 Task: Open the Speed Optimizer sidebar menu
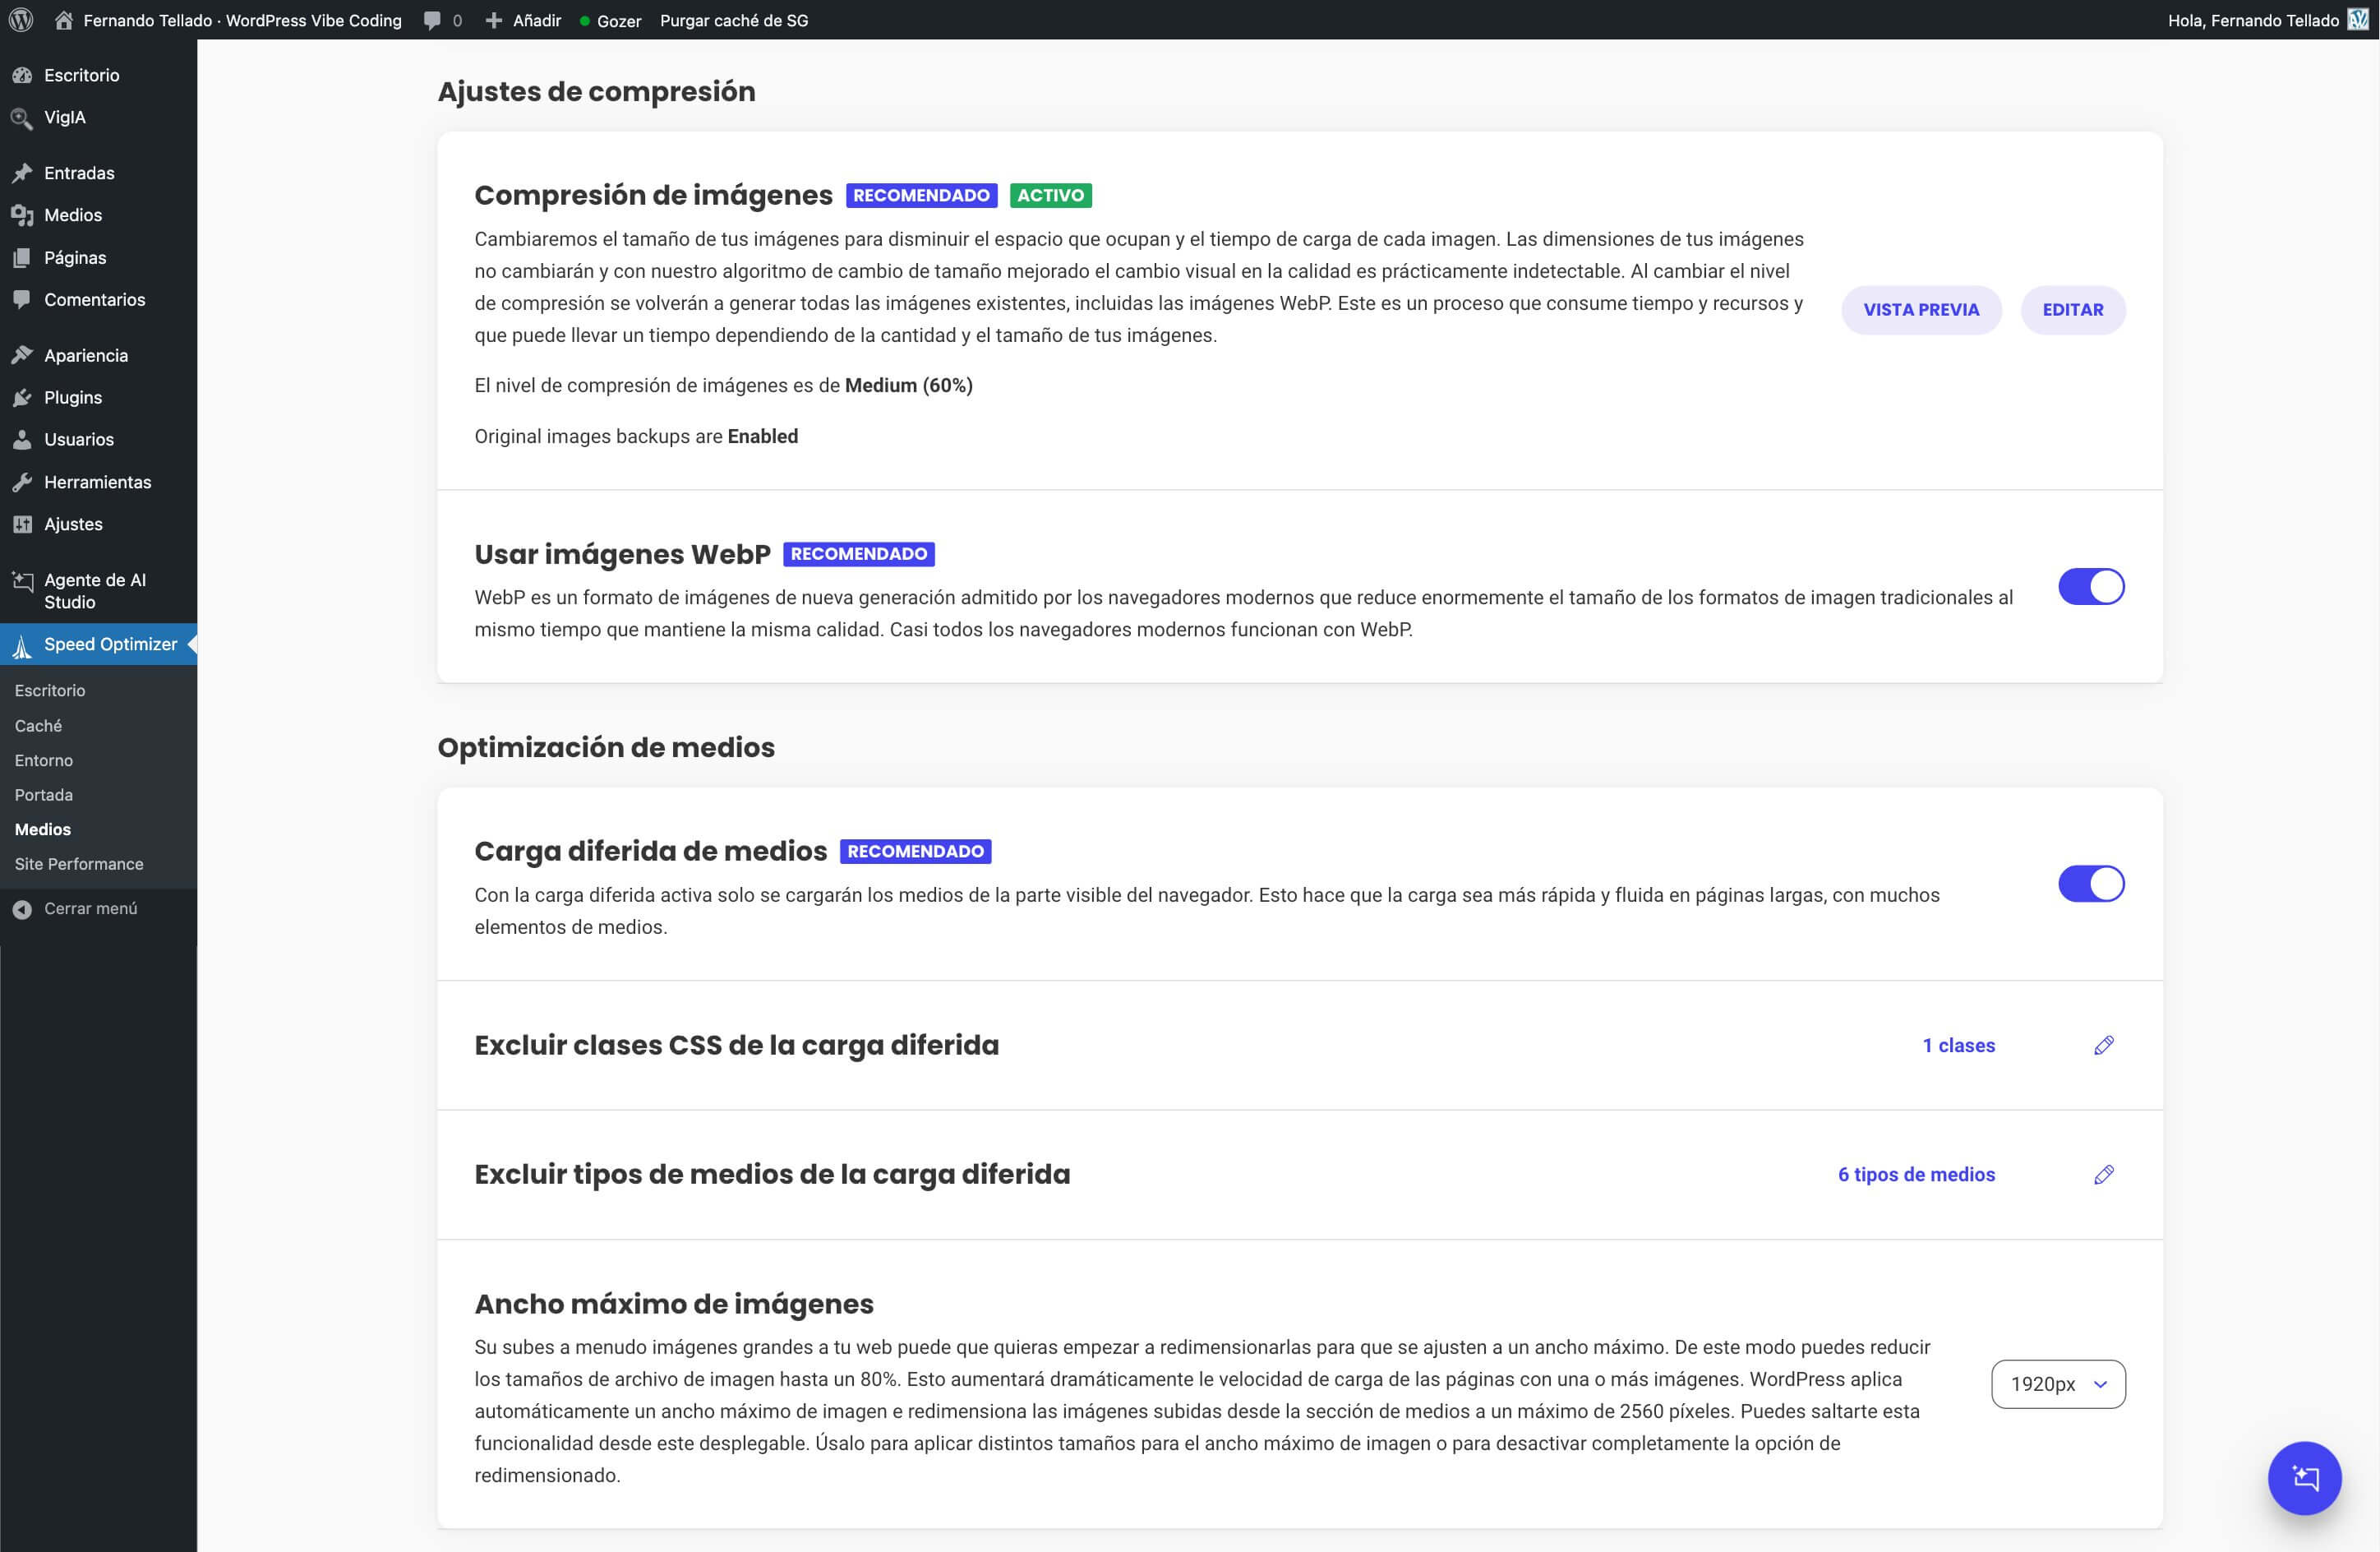point(110,644)
